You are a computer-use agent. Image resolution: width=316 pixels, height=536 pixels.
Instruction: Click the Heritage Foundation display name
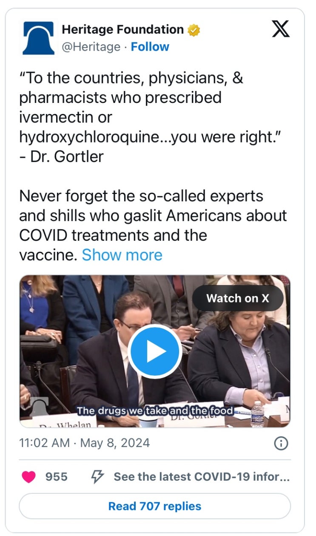(x=122, y=30)
